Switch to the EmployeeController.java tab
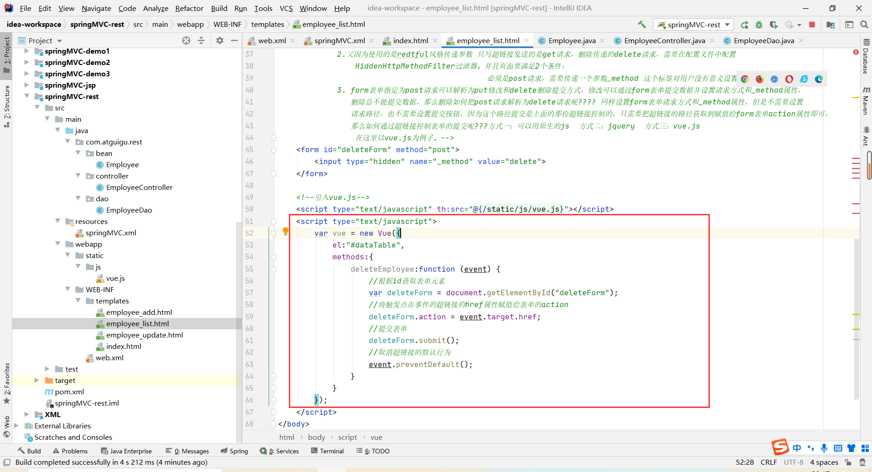The image size is (872, 472). [x=664, y=40]
